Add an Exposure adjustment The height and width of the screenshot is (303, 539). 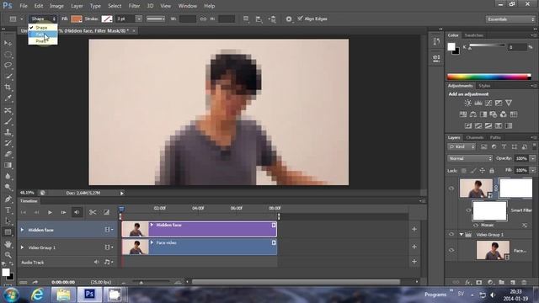pyautogui.click(x=499, y=103)
